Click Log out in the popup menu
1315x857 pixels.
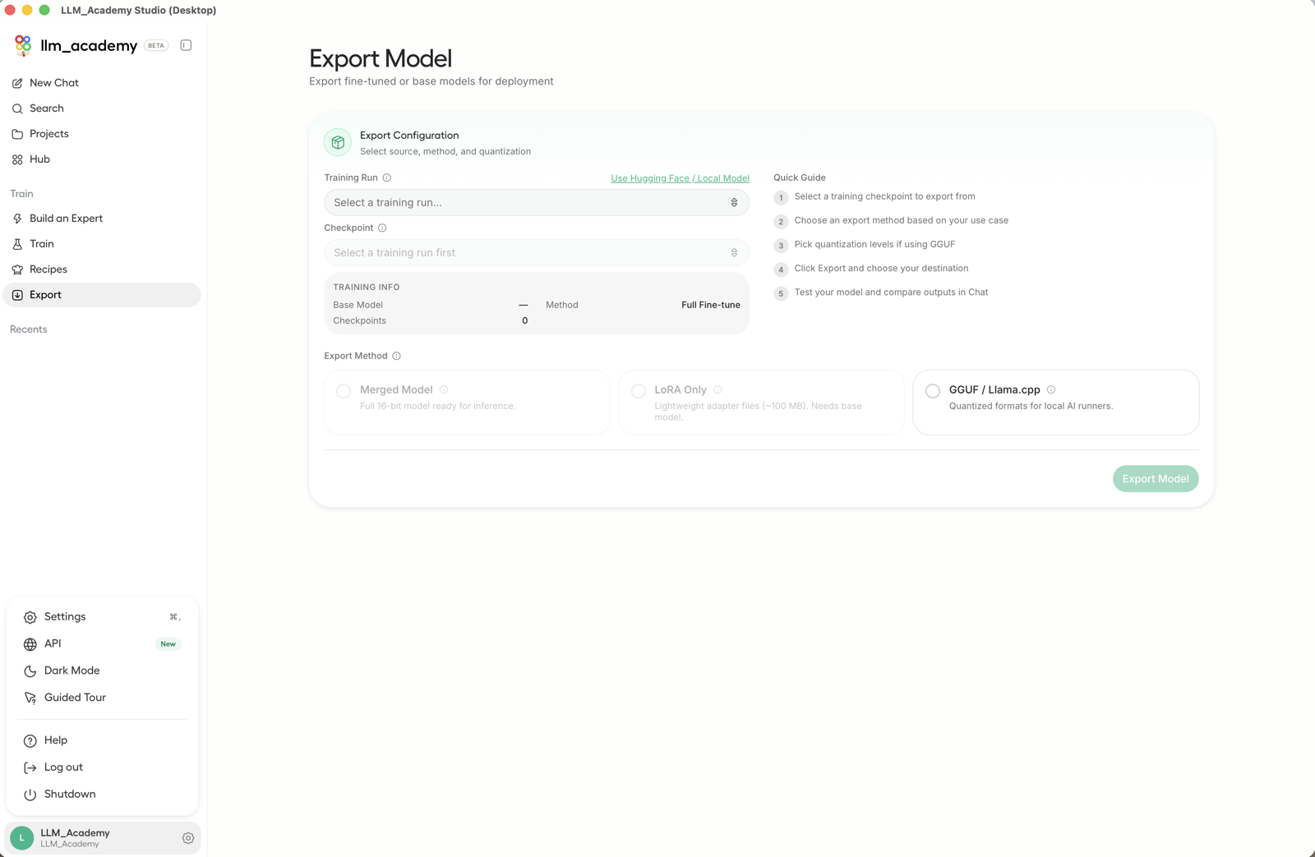pos(102,767)
